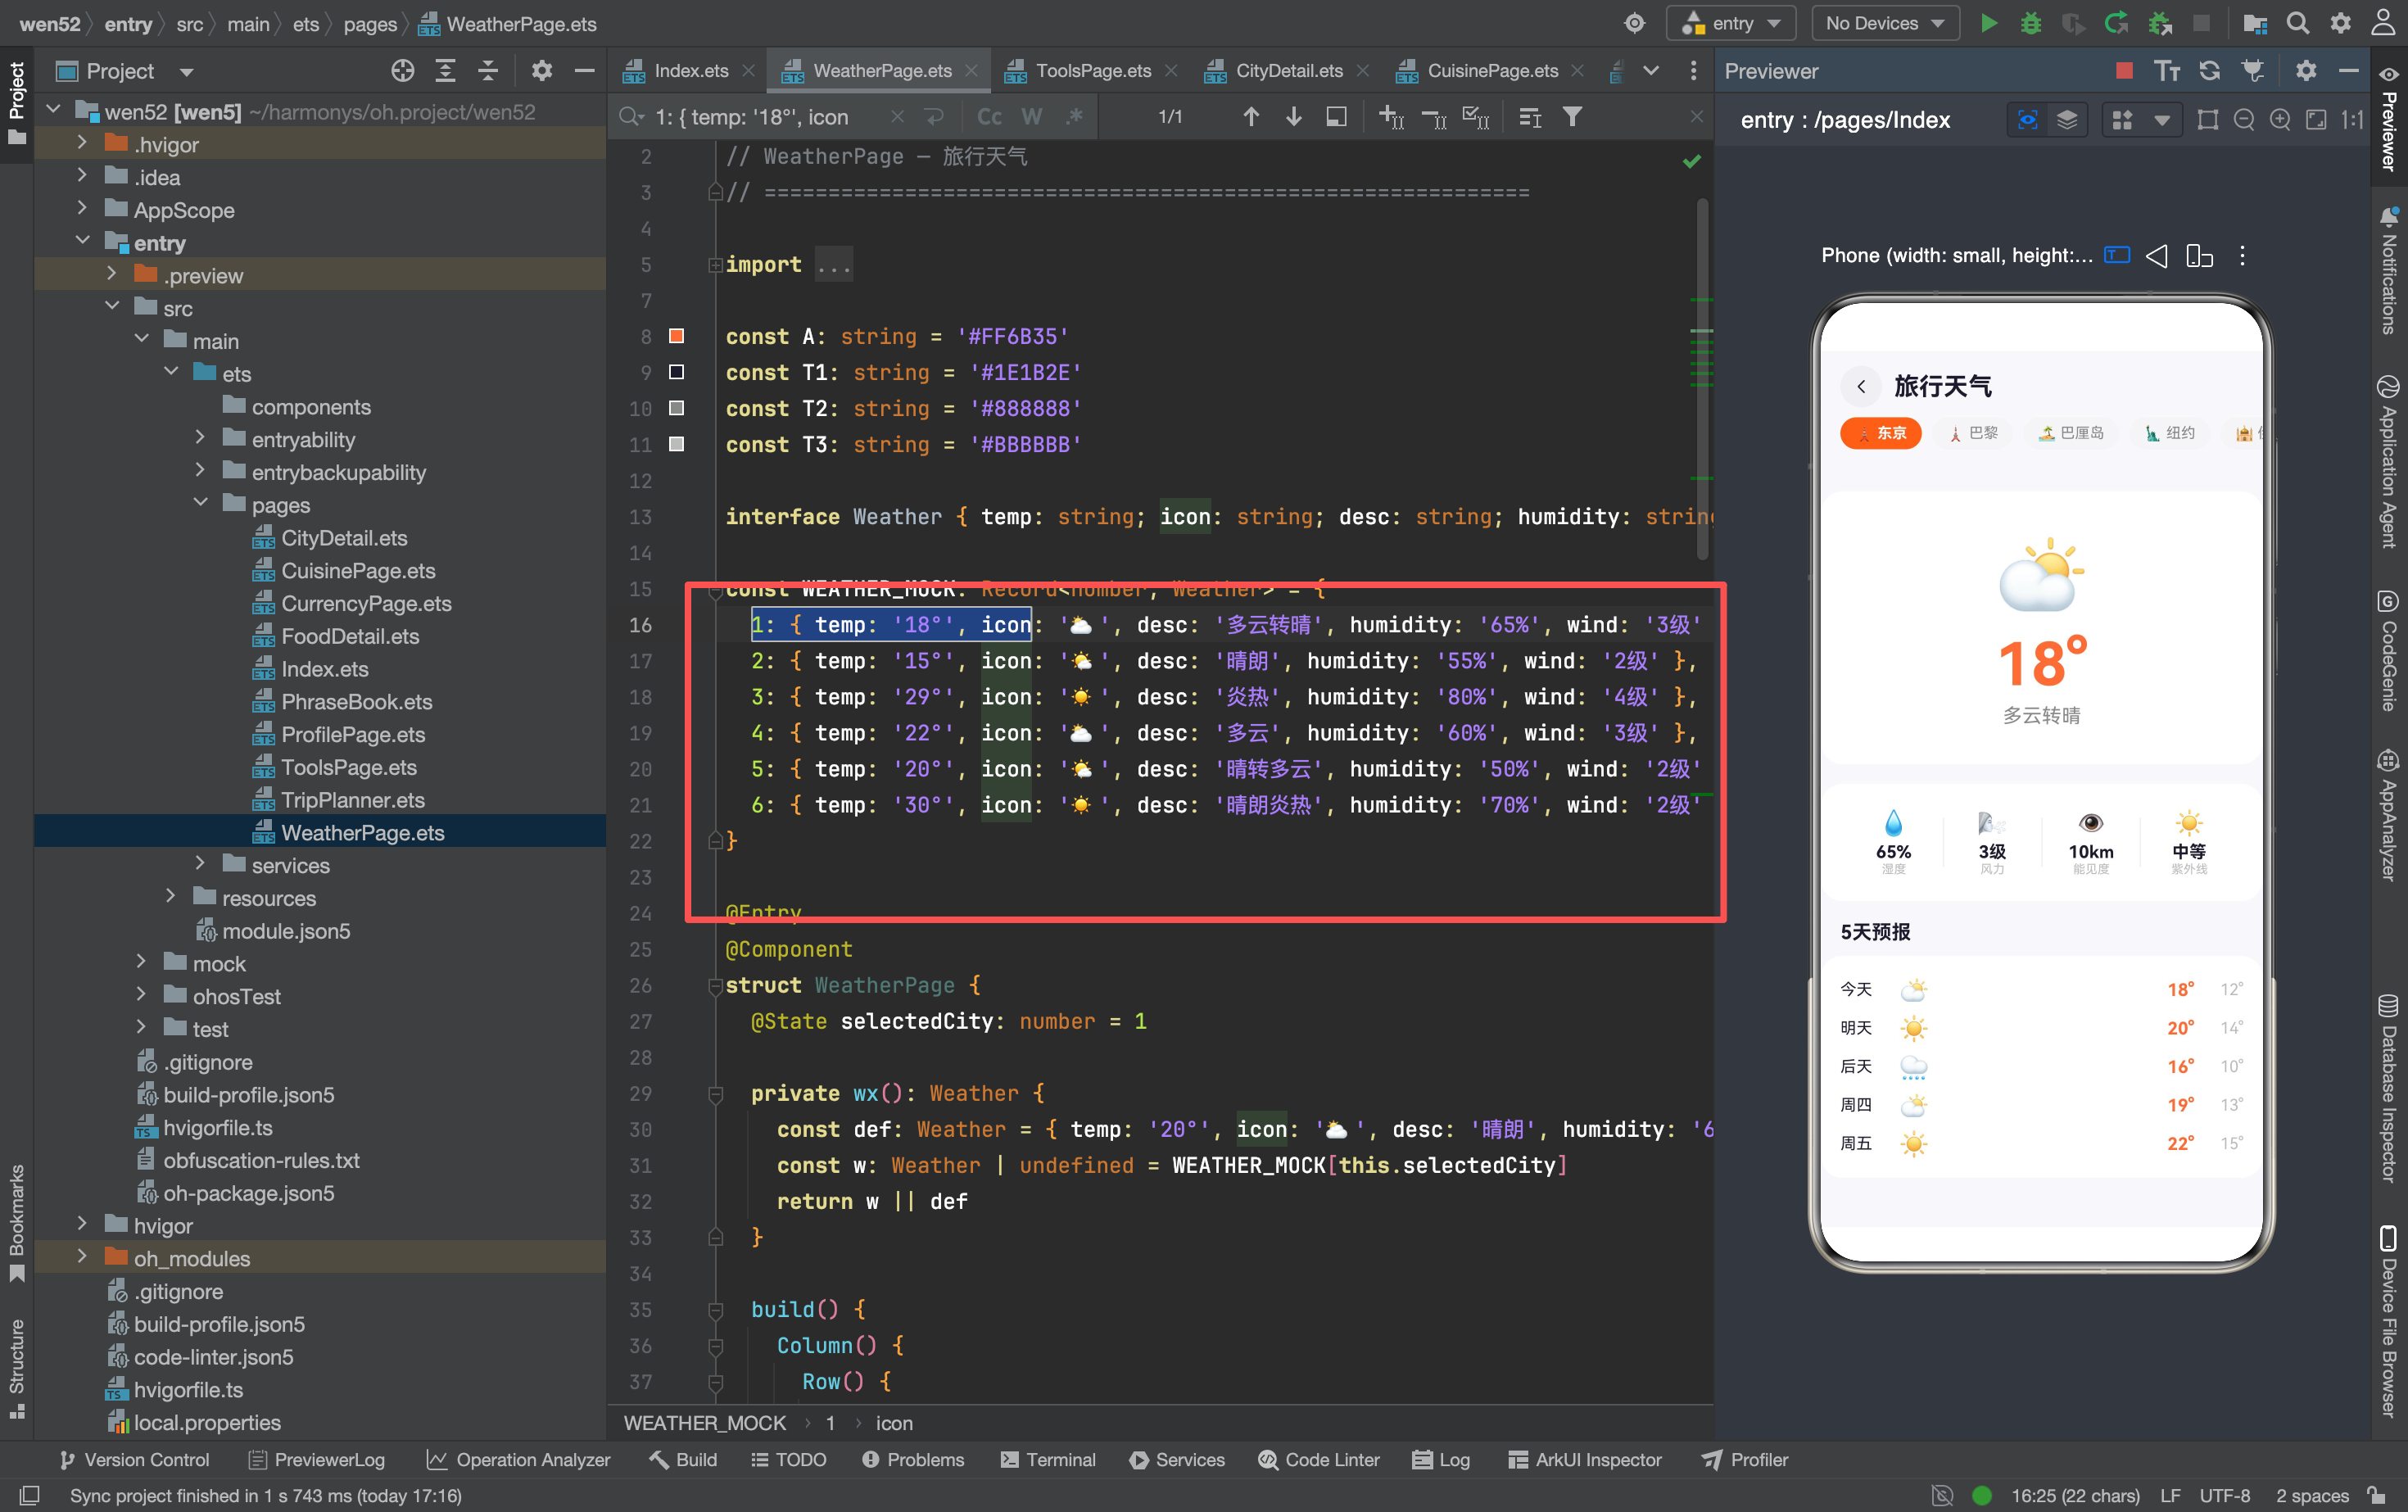Toggle regex search option
Image resolution: width=2408 pixels, height=1512 pixels.
point(1075,117)
